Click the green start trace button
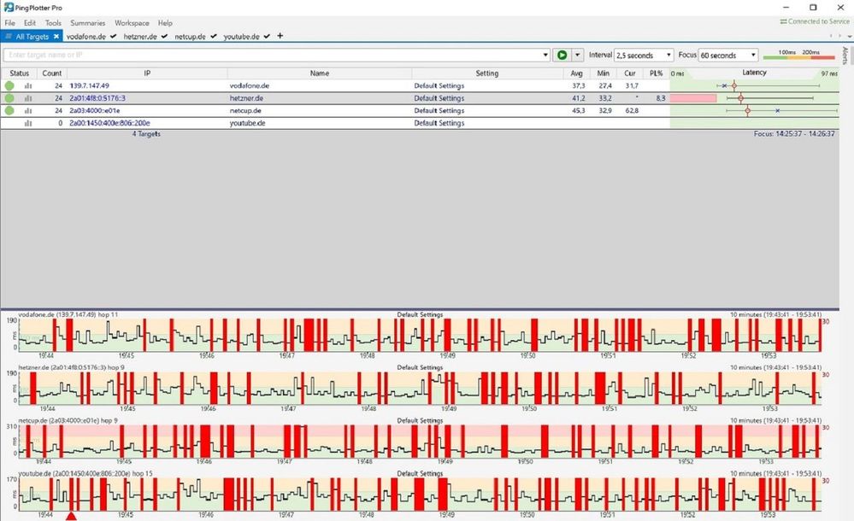854x521 pixels. [x=562, y=55]
